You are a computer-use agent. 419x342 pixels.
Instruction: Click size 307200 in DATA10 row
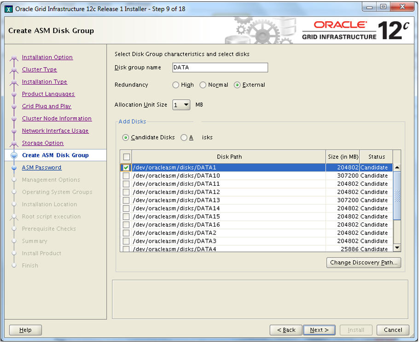click(348, 176)
